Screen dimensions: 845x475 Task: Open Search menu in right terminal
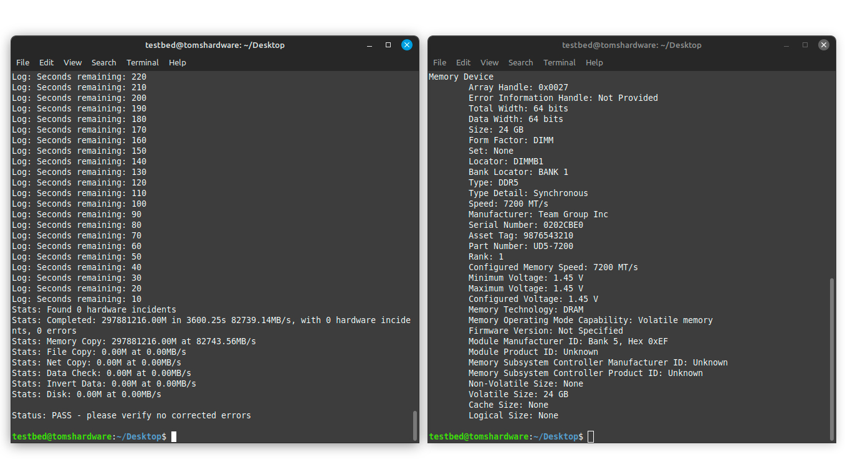click(521, 62)
